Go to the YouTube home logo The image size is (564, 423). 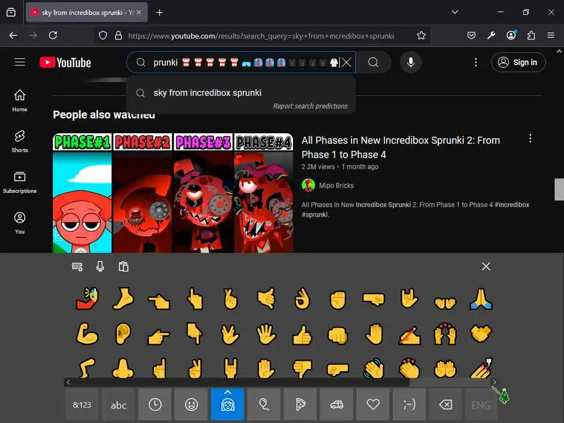tap(65, 63)
